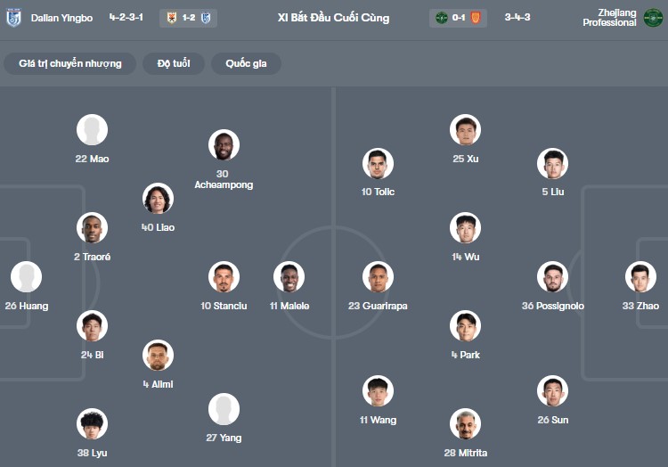Open Acheampong's player photo
Viewport: 668px width, 467px height.
point(224,145)
